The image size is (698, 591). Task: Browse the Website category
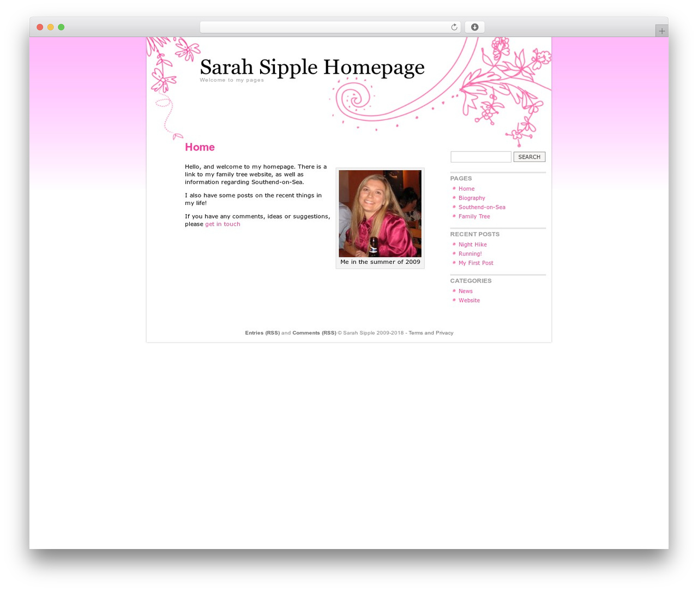tap(470, 300)
